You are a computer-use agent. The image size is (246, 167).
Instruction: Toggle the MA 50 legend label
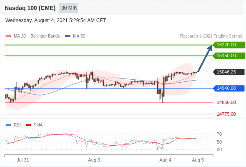(x=79, y=36)
